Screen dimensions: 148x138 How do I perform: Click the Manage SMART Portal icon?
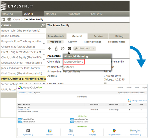[x=129, y=101]
